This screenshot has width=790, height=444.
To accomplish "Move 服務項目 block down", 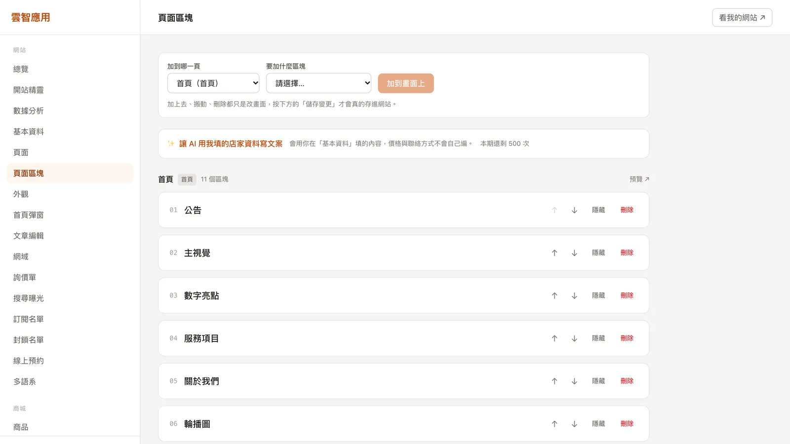I will pos(574,338).
